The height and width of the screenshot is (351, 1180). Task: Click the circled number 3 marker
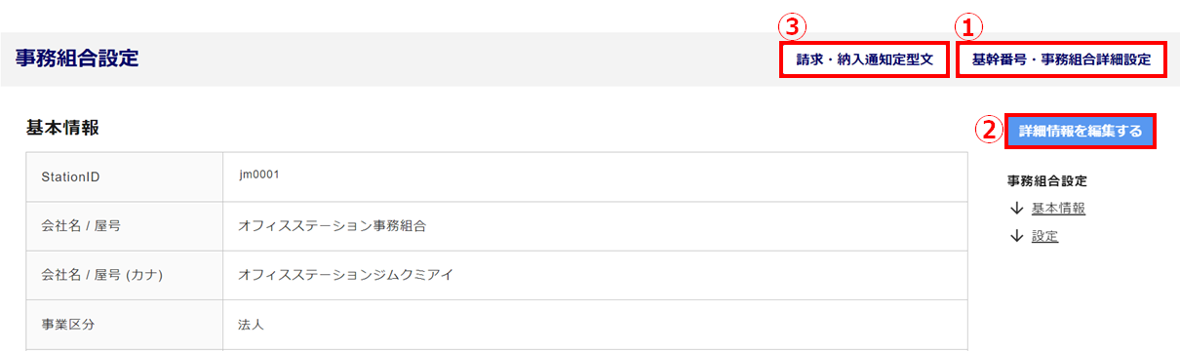[x=797, y=26]
